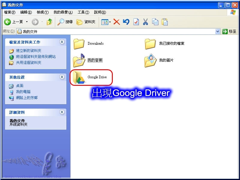Open the Back button history dropdown arrow

click(x=27, y=22)
